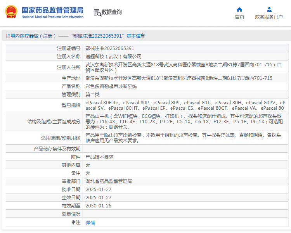291x233 pixels.
Task: Click the 生产地址 row label
Action: pos(71,78)
